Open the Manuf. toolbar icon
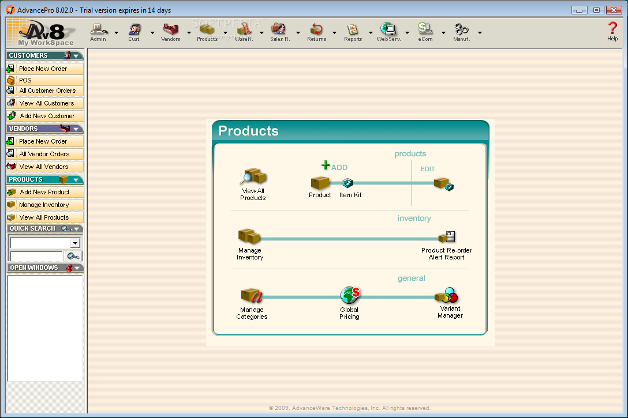The image size is (628, 418). 461,32
